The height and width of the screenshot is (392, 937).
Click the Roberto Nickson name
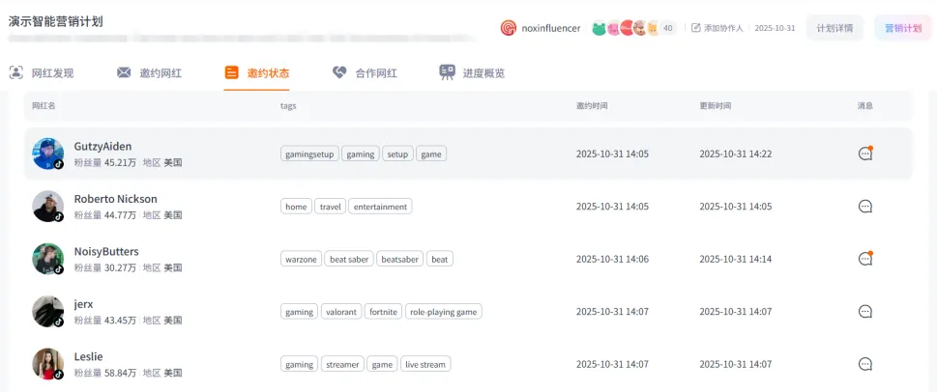click(116, 199)
